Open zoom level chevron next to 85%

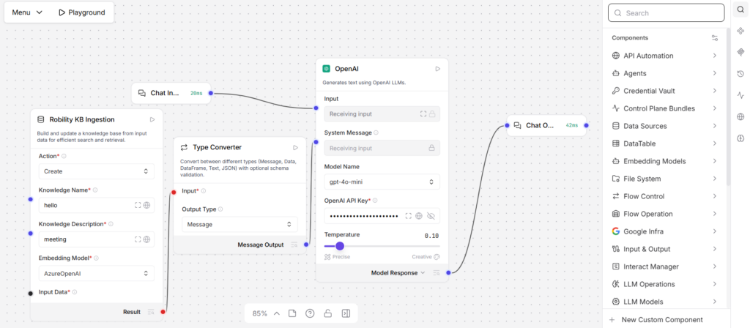(x=276, y=313)
